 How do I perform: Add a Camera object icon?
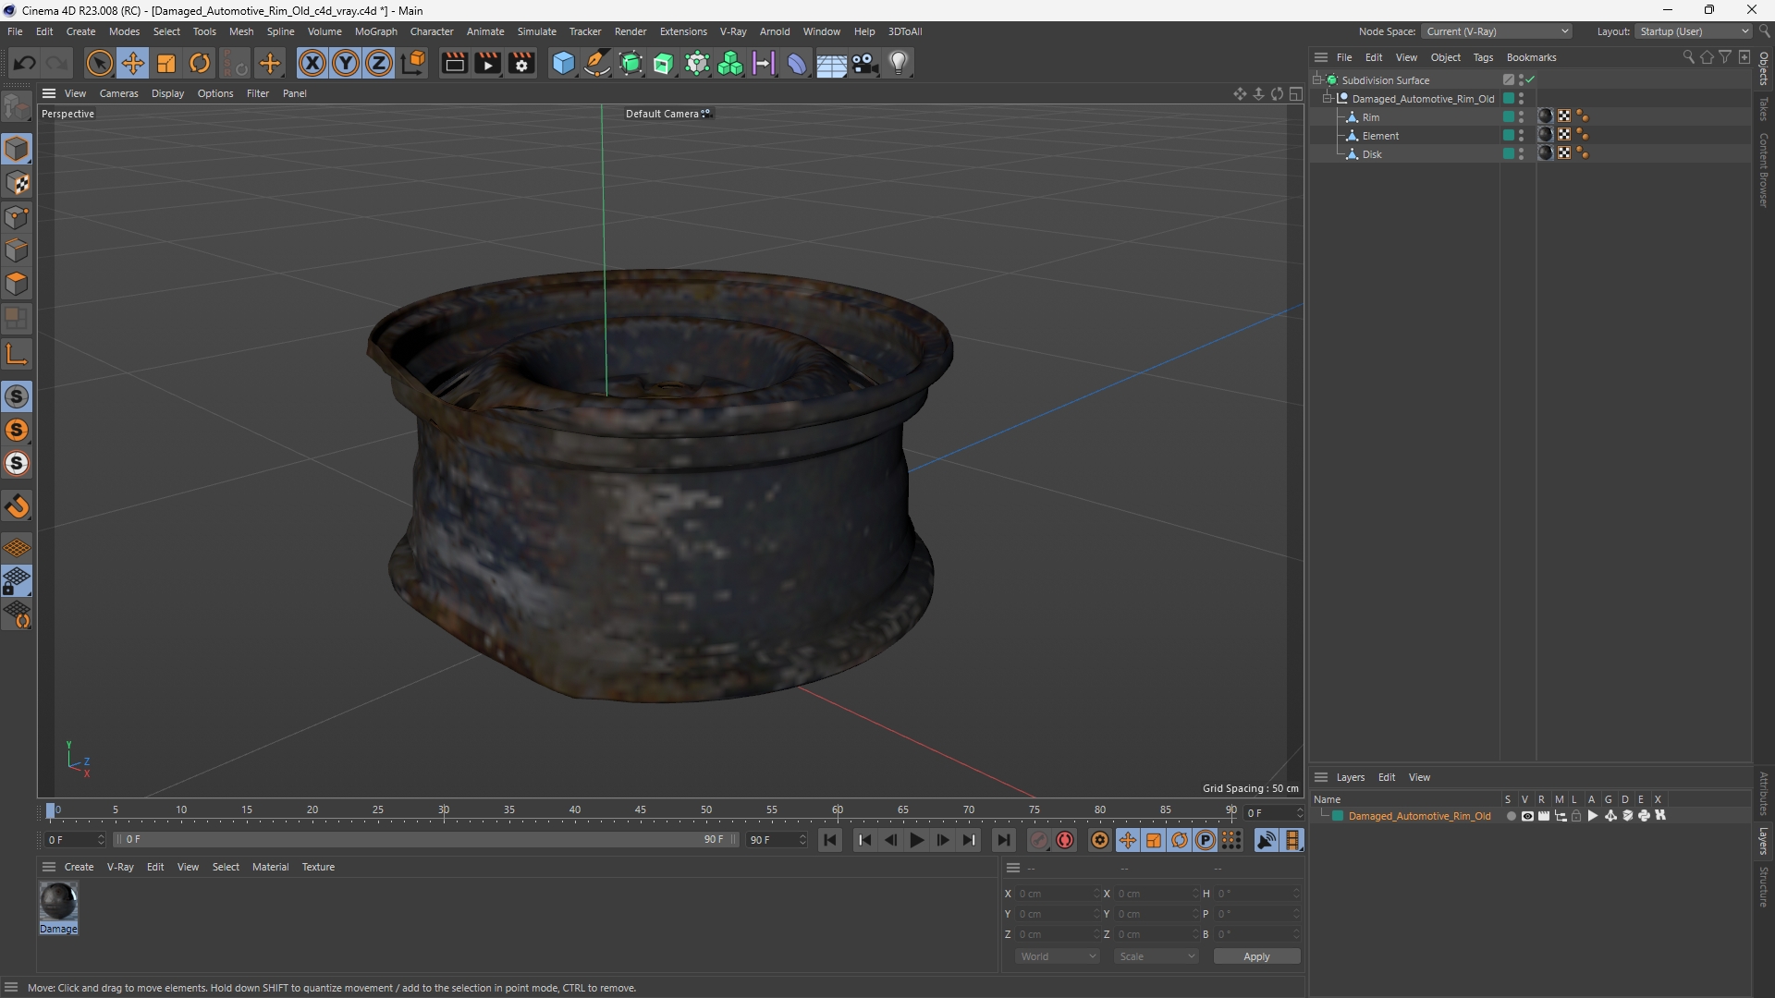click(x=865, y=63)
